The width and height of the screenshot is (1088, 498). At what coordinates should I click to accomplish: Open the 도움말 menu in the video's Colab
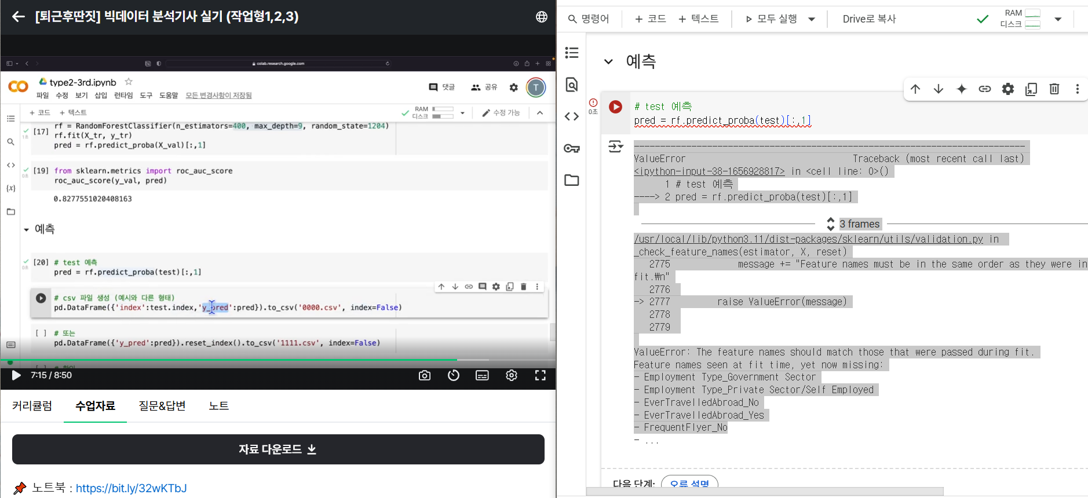(169, 96)
